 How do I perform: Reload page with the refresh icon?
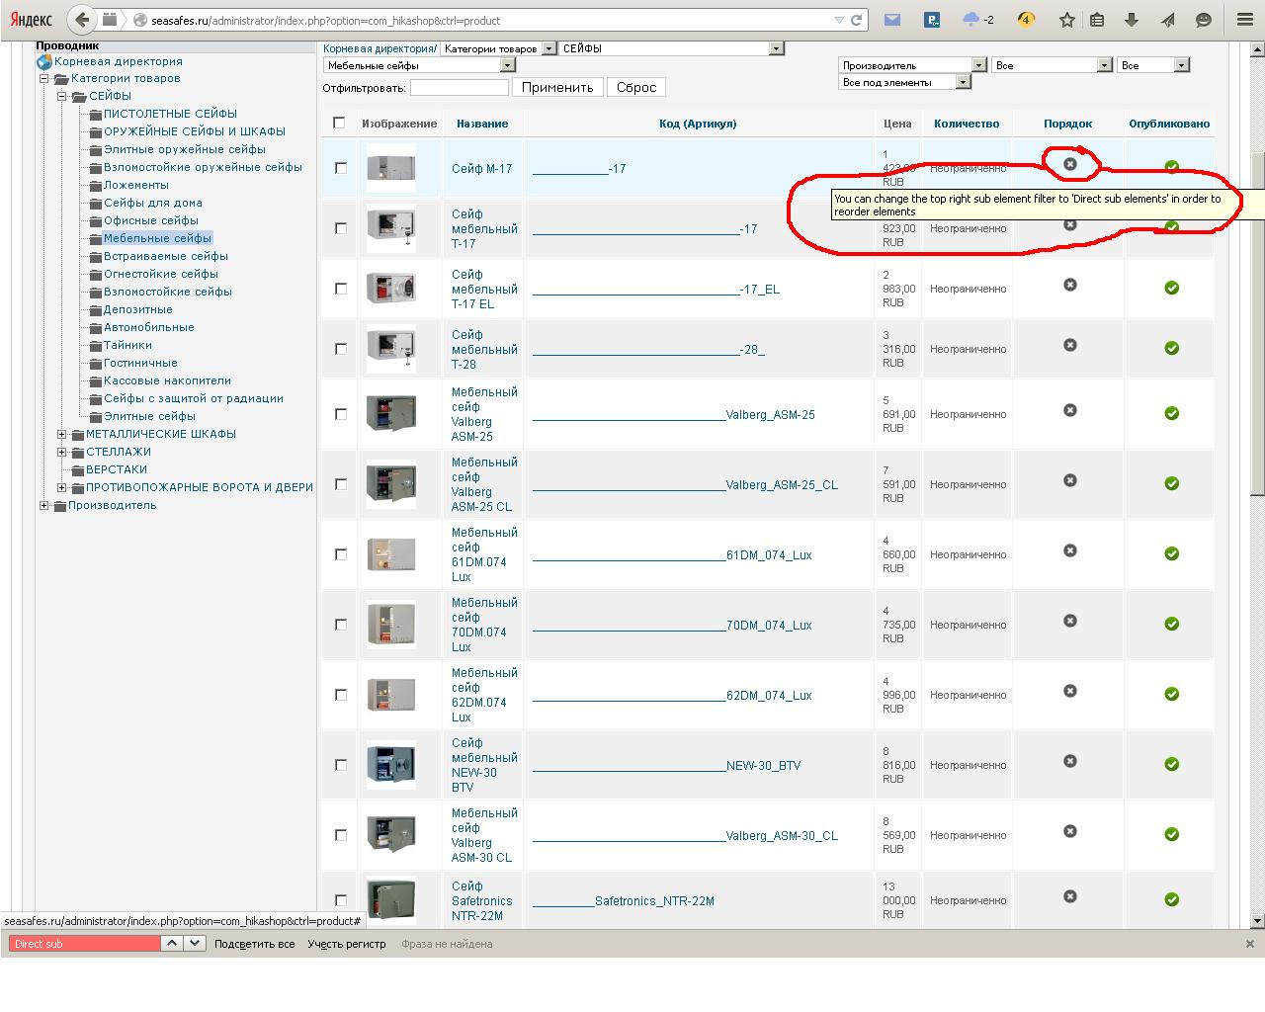click(x=857, y=20)
